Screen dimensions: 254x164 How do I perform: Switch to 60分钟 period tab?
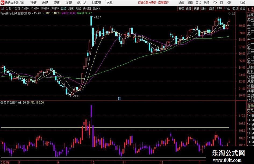coord(55,8)
